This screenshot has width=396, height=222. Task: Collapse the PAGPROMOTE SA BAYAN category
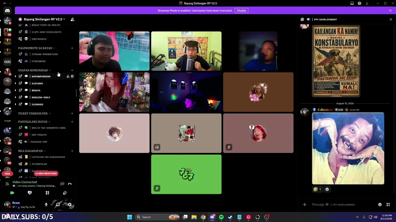click(37, 48)
